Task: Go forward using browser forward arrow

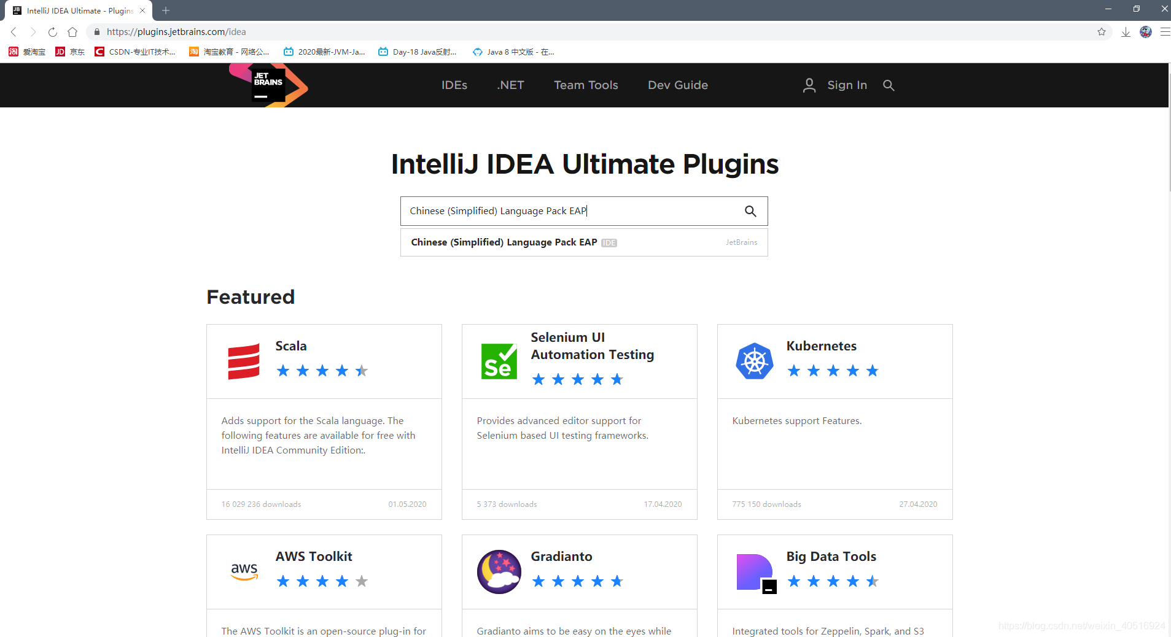Action: pyautogui.click(x=33, y=32)
